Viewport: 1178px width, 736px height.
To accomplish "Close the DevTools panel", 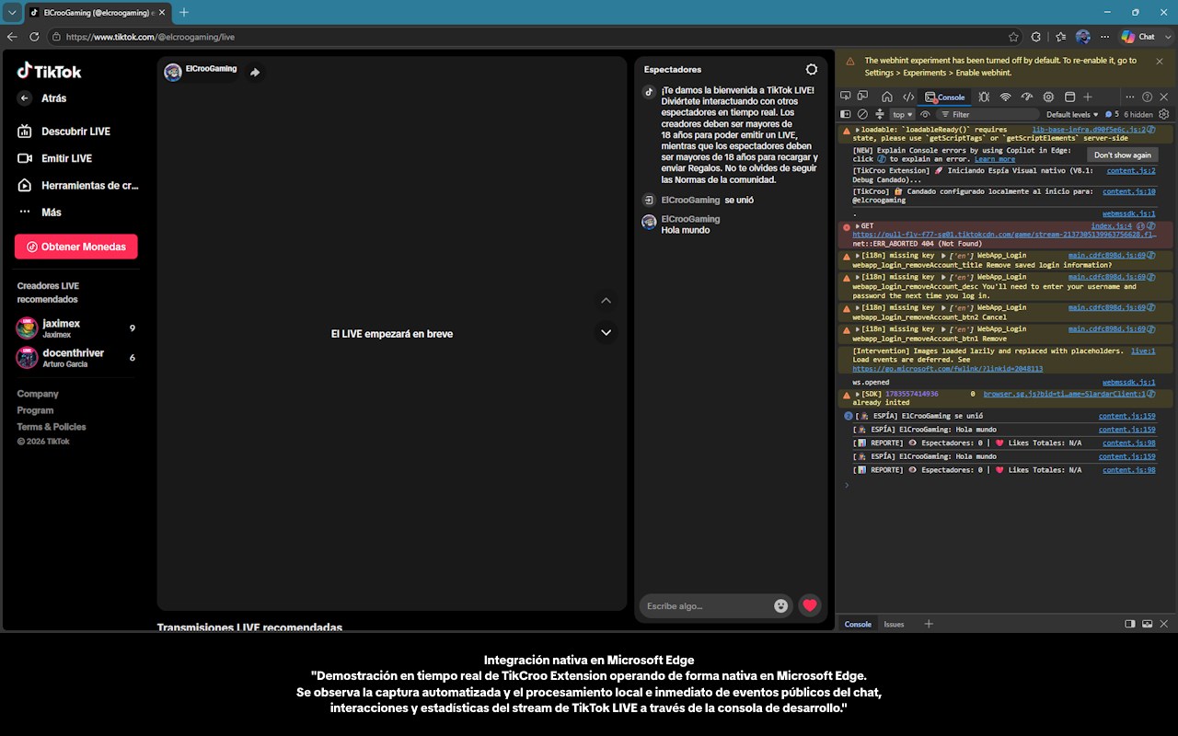I will pyautogui.click(x=1163, y=97).
